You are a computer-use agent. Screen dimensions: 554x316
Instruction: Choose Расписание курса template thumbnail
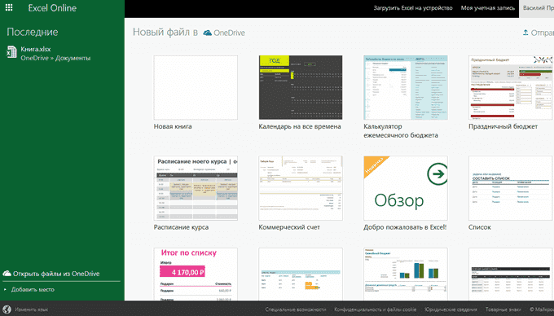click(196, 188)
